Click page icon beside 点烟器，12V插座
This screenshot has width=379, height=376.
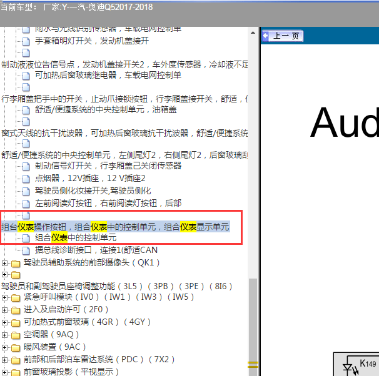(x=26, y=179)
